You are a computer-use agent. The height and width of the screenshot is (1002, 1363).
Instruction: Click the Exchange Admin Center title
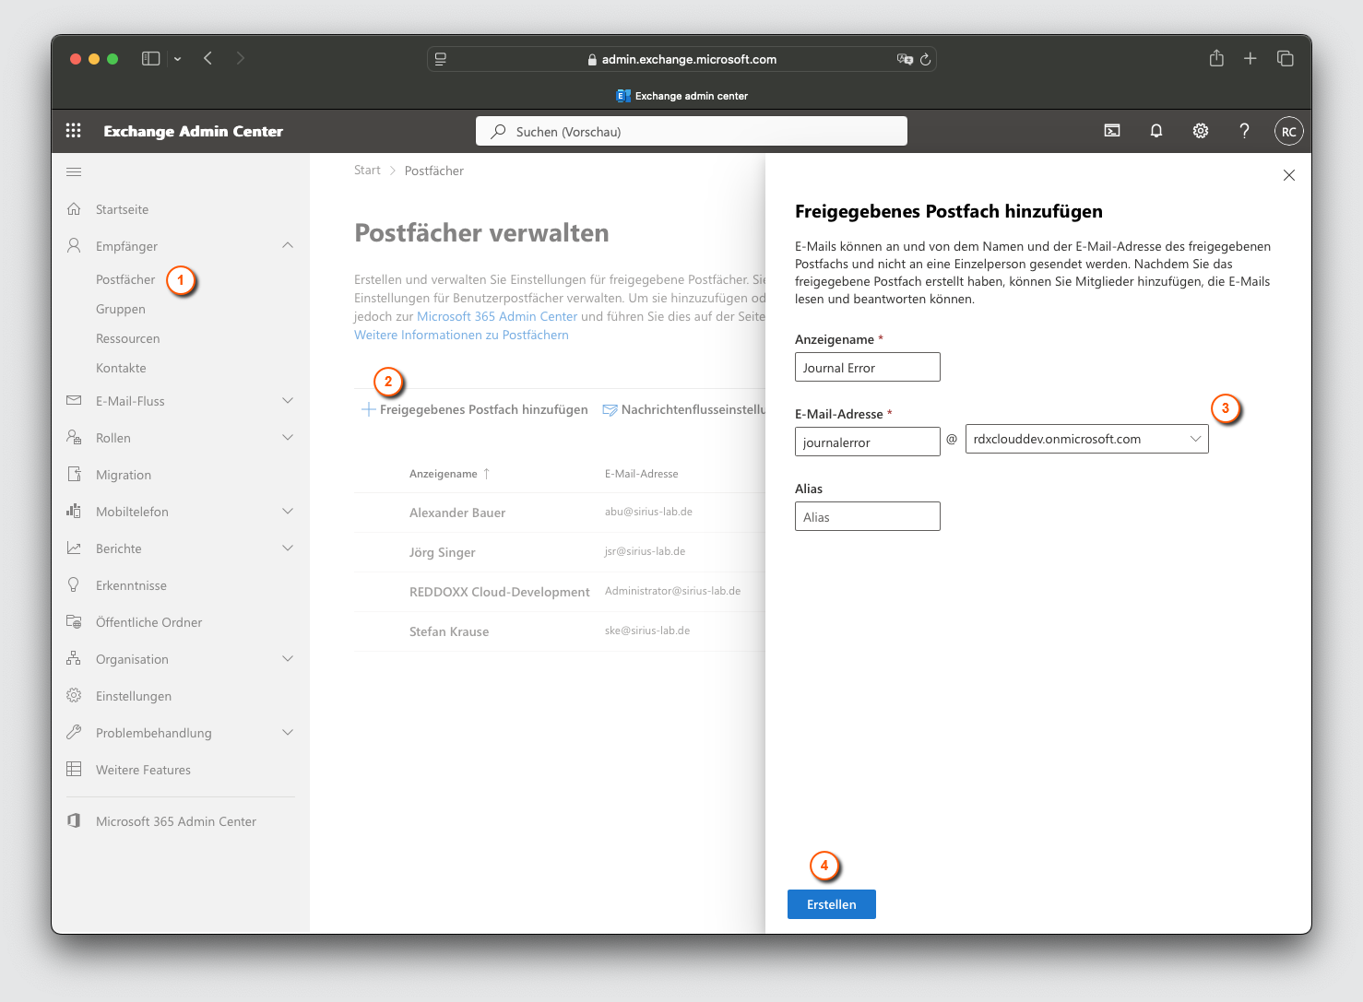point(193,131)
